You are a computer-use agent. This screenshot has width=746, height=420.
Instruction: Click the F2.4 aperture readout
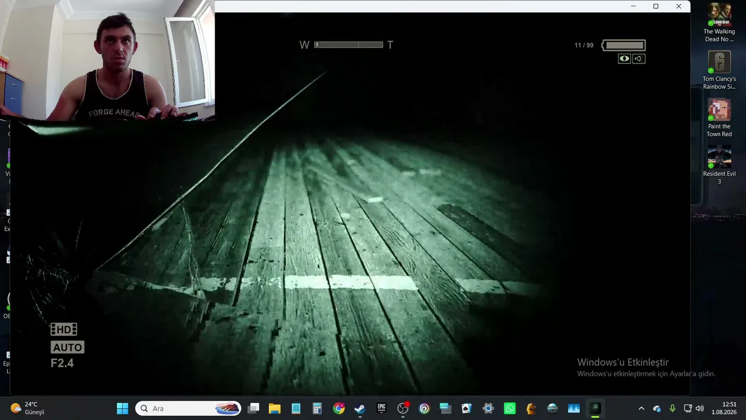point(62,363)
